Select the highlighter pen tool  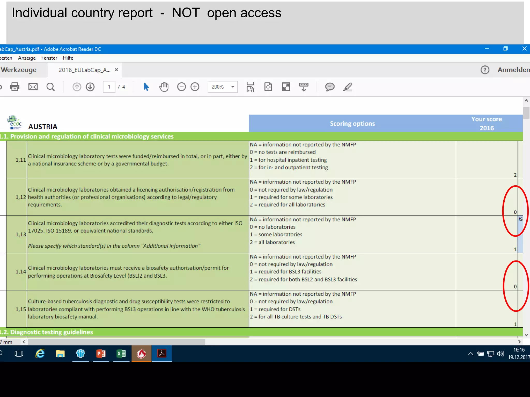pos(348,87)
